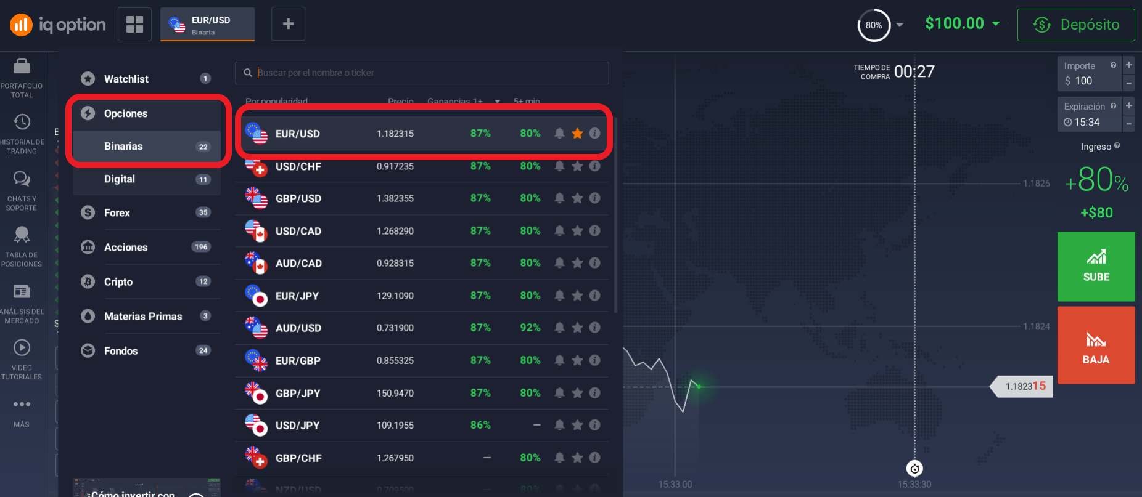Select the Digital subcategory
Image resolution: width=1142 pixels, height=497 pixels.
pos(147,179)
